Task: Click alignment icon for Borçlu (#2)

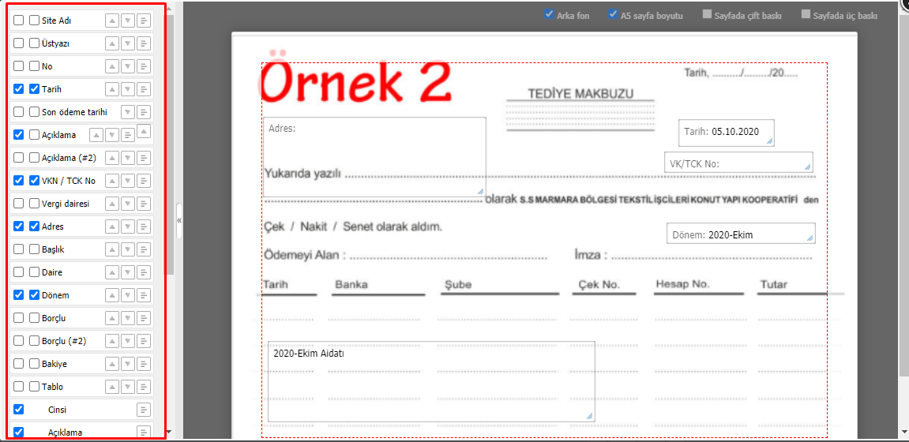Action: (x=144, y=341)
